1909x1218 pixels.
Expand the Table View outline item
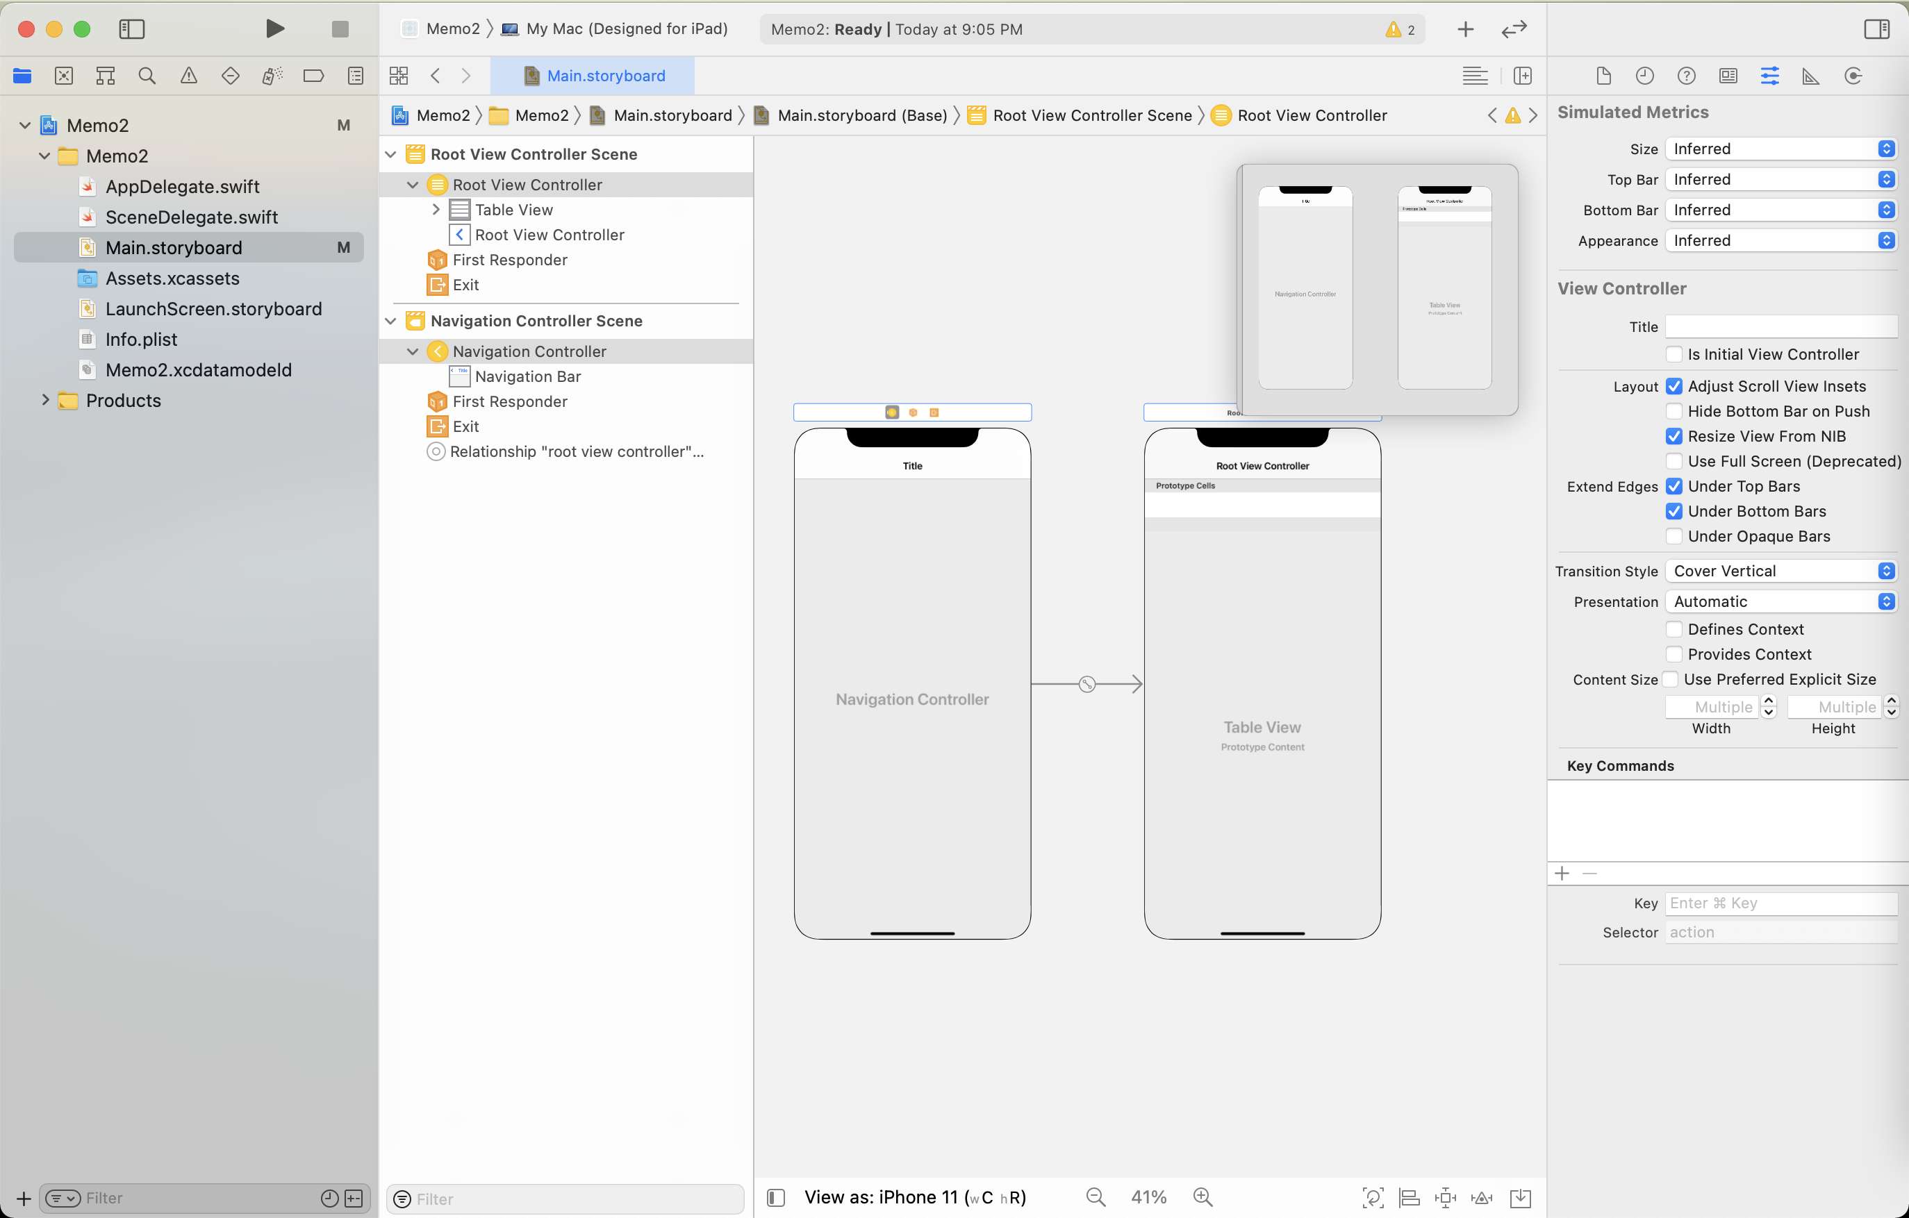pos(436,210)
